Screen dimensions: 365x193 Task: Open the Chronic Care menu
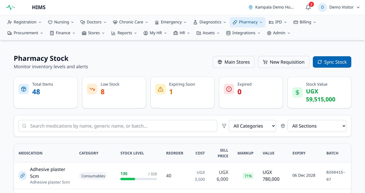coord(130,22)
